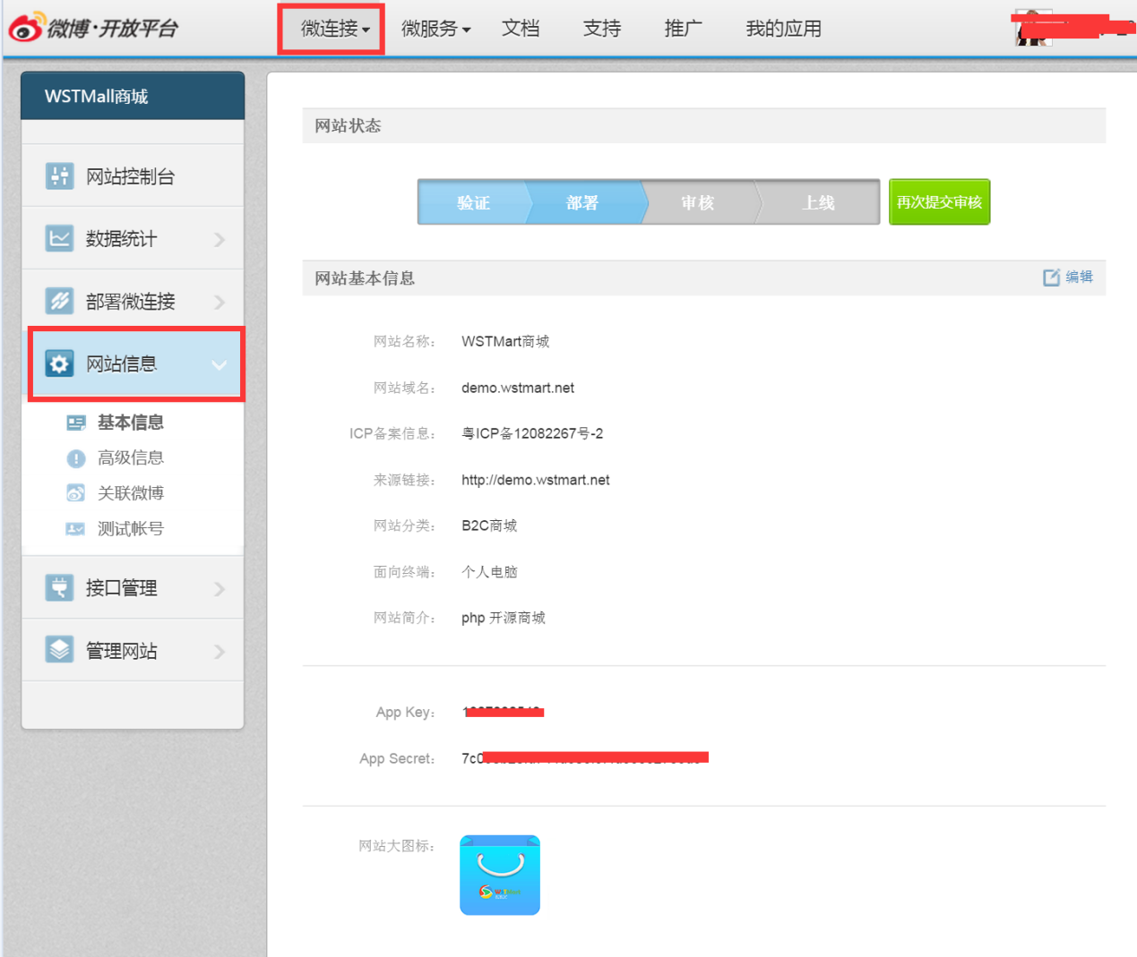Collapse the 网站信息 chevron arrow
Image resolution: width=1137 pixels, height=957 pixels.
pos(220,365)
